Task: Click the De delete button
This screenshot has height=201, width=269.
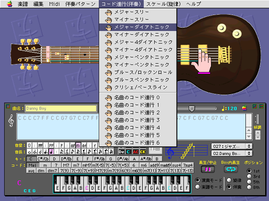Action: click(x=121, y=152)
